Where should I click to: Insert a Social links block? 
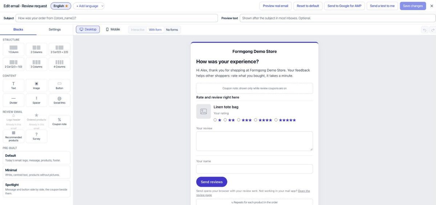click(x=59, y=100)
